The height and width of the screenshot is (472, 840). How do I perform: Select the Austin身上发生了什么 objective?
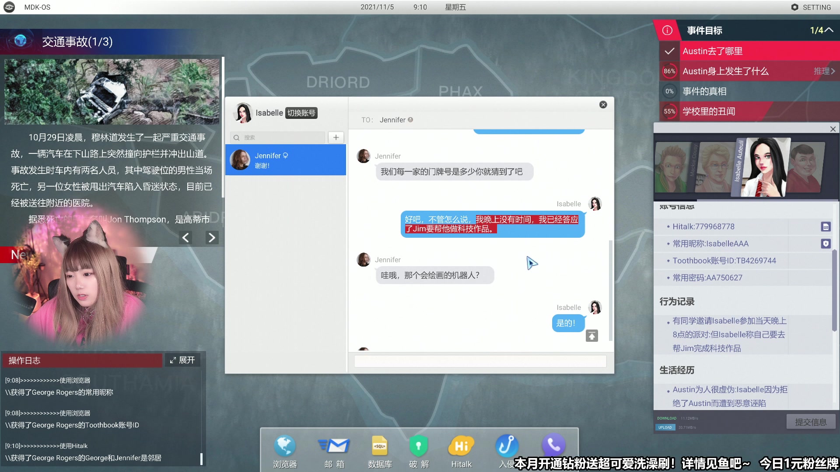pos(749,71)
